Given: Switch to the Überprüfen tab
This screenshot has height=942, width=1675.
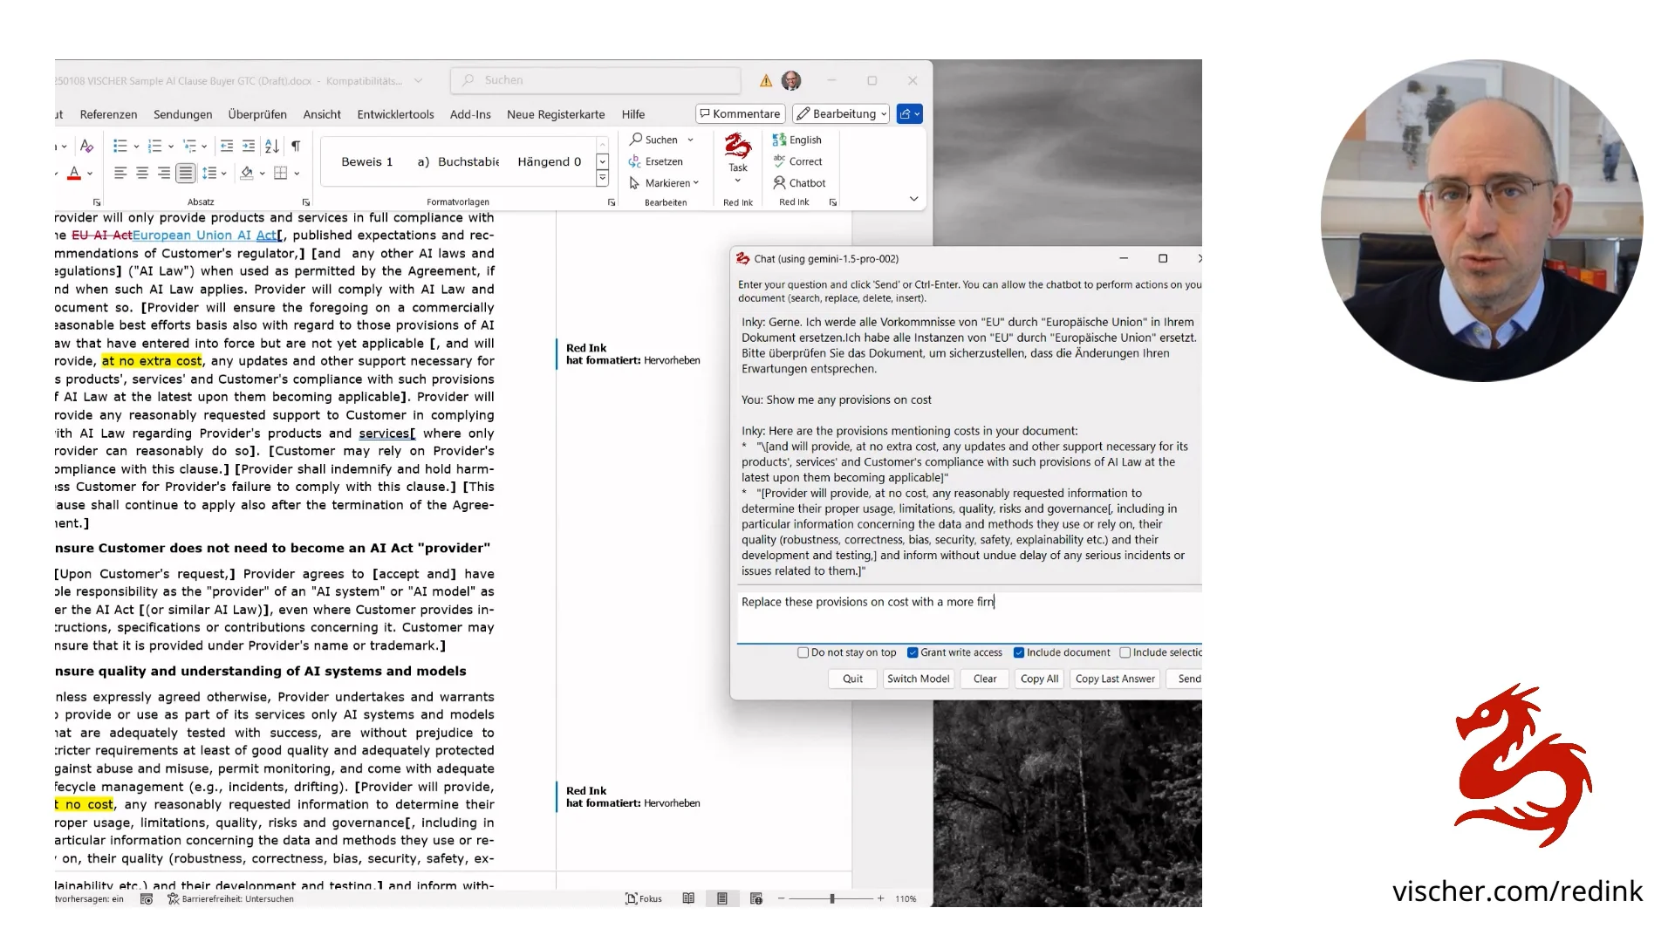Looking at the screenshot, I should [x=257, y=114].
